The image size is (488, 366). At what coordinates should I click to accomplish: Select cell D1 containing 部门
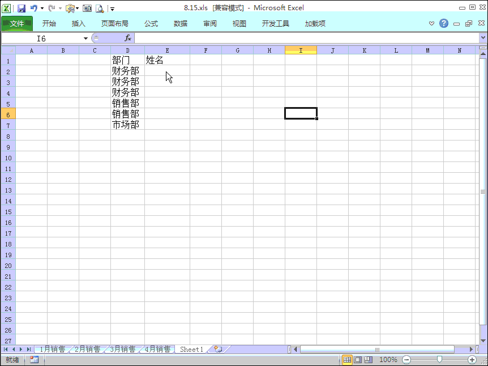[x=127, y=60]
